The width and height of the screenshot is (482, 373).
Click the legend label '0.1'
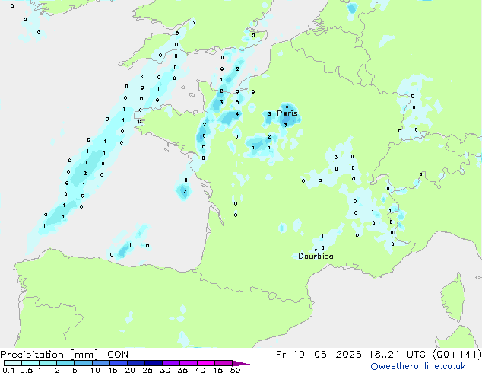point(8,370)
